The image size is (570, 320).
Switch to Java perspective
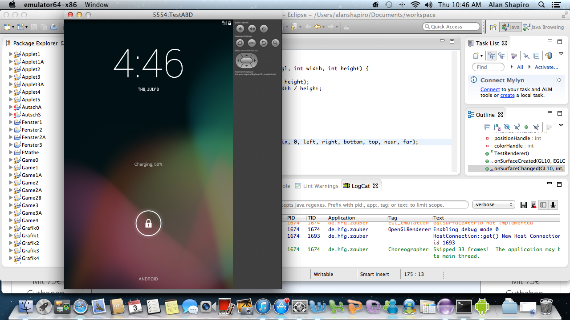(x=510, y=27)
